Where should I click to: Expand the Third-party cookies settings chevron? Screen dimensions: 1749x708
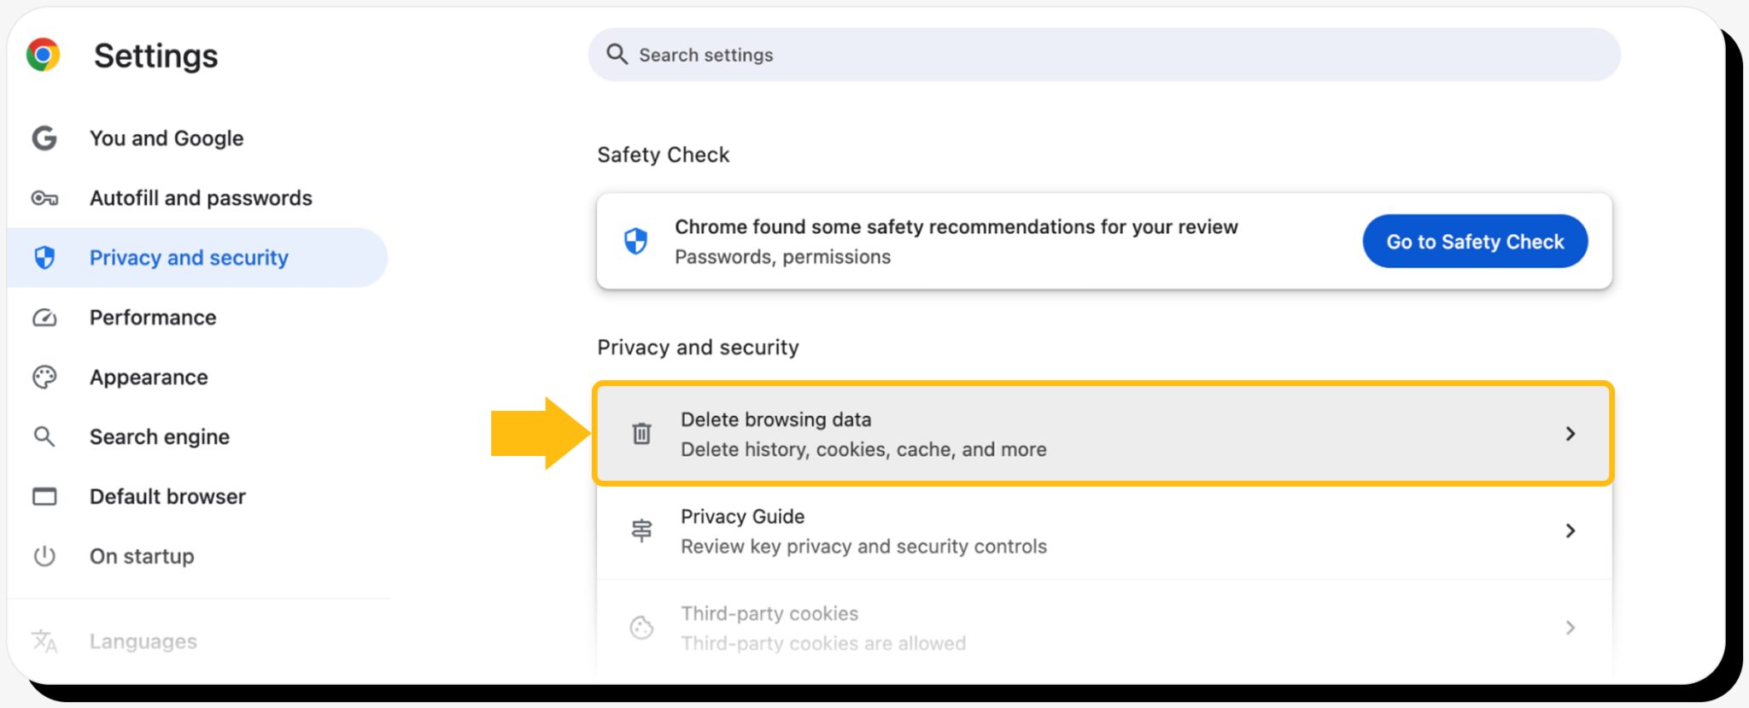[1571, 628]
